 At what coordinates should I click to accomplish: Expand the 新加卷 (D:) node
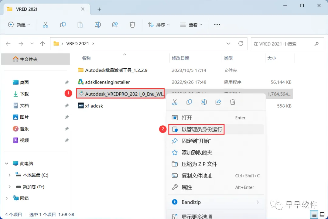[10, 186]
